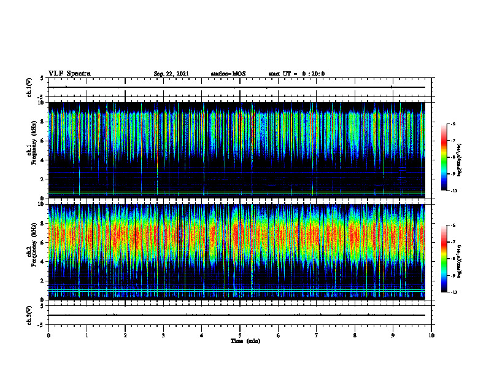Click the "-6" label on ch.2 color bar
The image size is (486, 376).
453,225
